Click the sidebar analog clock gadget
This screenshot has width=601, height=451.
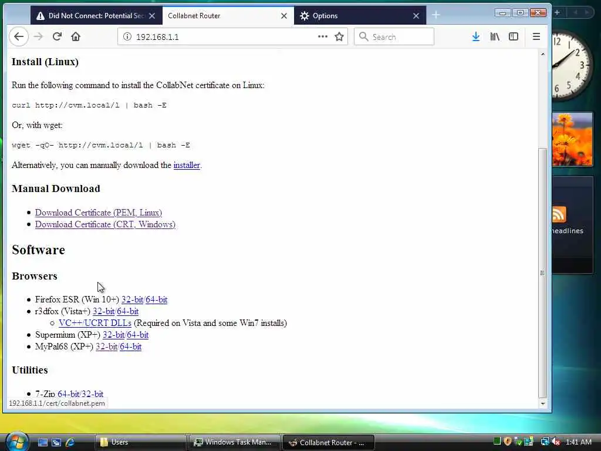point(572,65)
